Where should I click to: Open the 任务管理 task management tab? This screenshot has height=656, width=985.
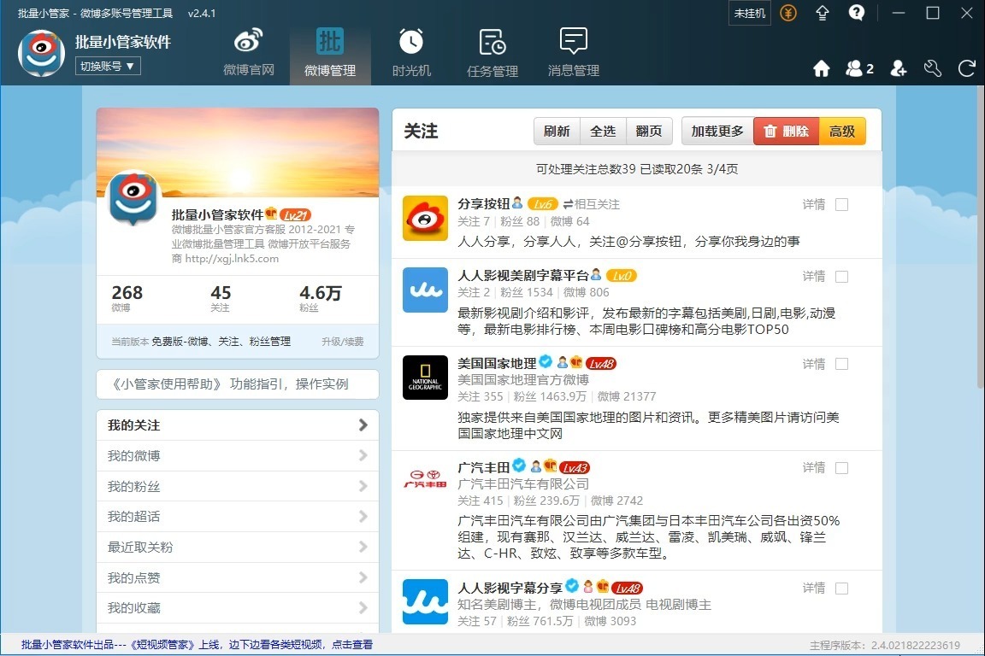pyautogui.click(x=492, y=53)
